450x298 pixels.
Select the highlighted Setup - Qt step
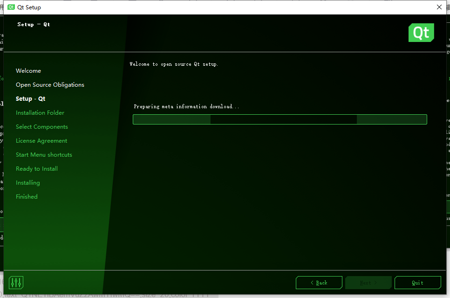30,98
